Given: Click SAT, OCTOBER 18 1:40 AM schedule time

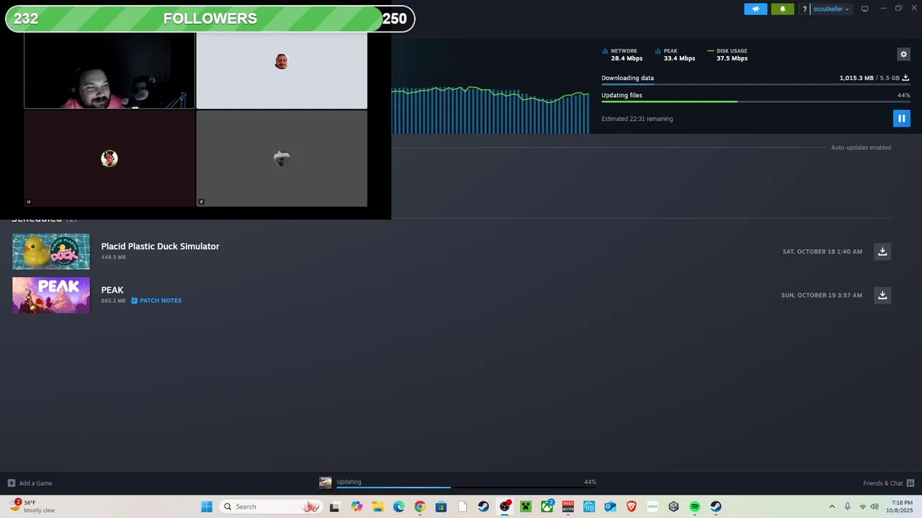Looking at the screenshot, I should point(822,252).
